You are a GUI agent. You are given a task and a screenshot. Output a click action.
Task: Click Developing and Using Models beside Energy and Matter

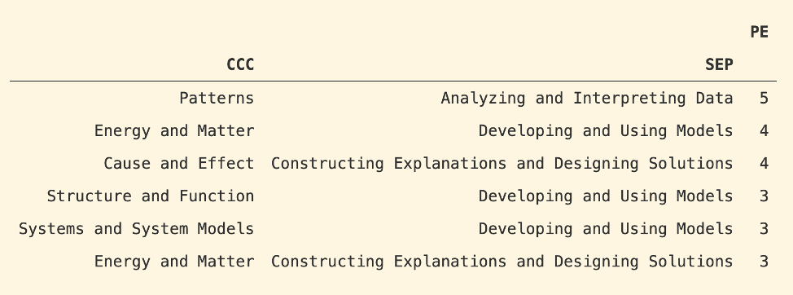click(606, 130)
